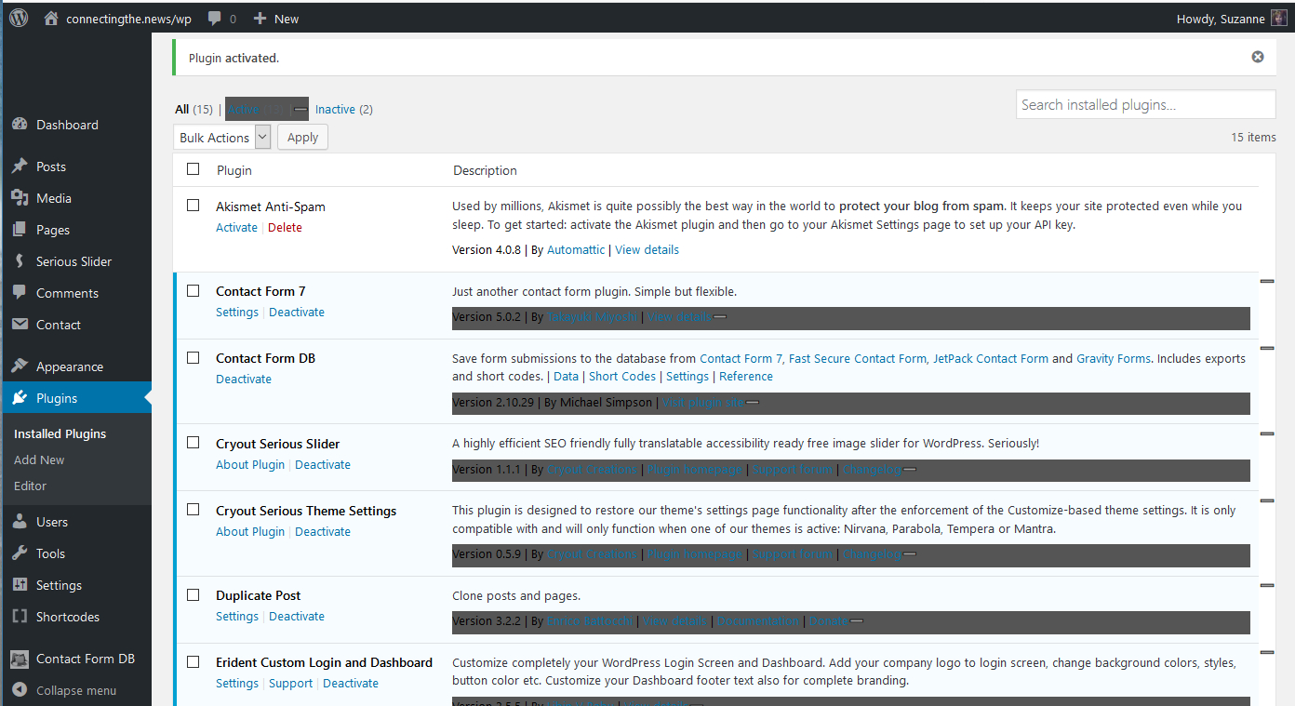This screenshot has height=706, width=1295.
Task: Click the Apply button next to Bulk Actions
Action: pyautogui.click(x=302, y=138)
